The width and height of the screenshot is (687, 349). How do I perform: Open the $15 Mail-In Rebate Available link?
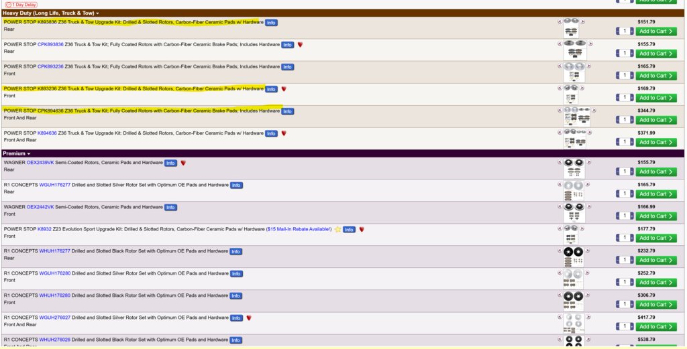click(299, 229)
